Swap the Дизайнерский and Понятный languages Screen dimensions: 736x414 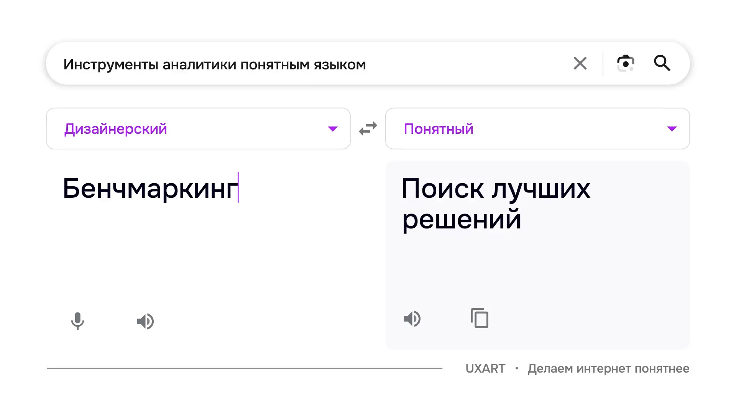tap(368, 129)
